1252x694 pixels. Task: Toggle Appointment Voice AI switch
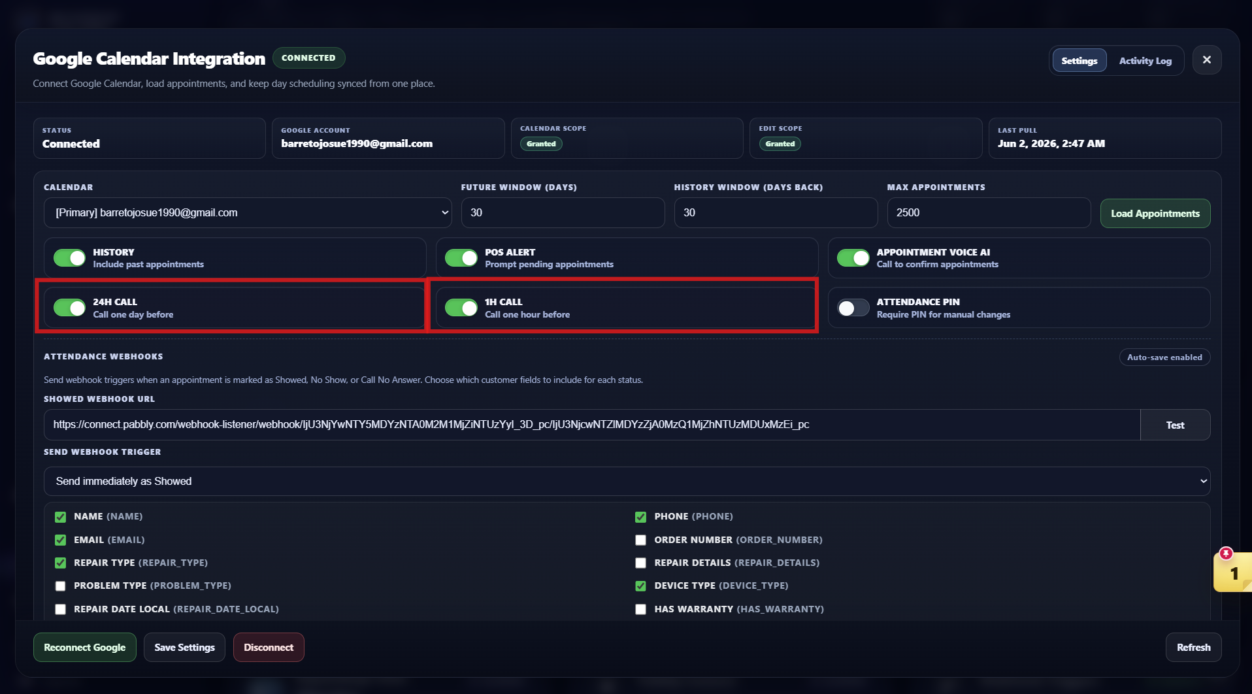click(x=853, y=258)
